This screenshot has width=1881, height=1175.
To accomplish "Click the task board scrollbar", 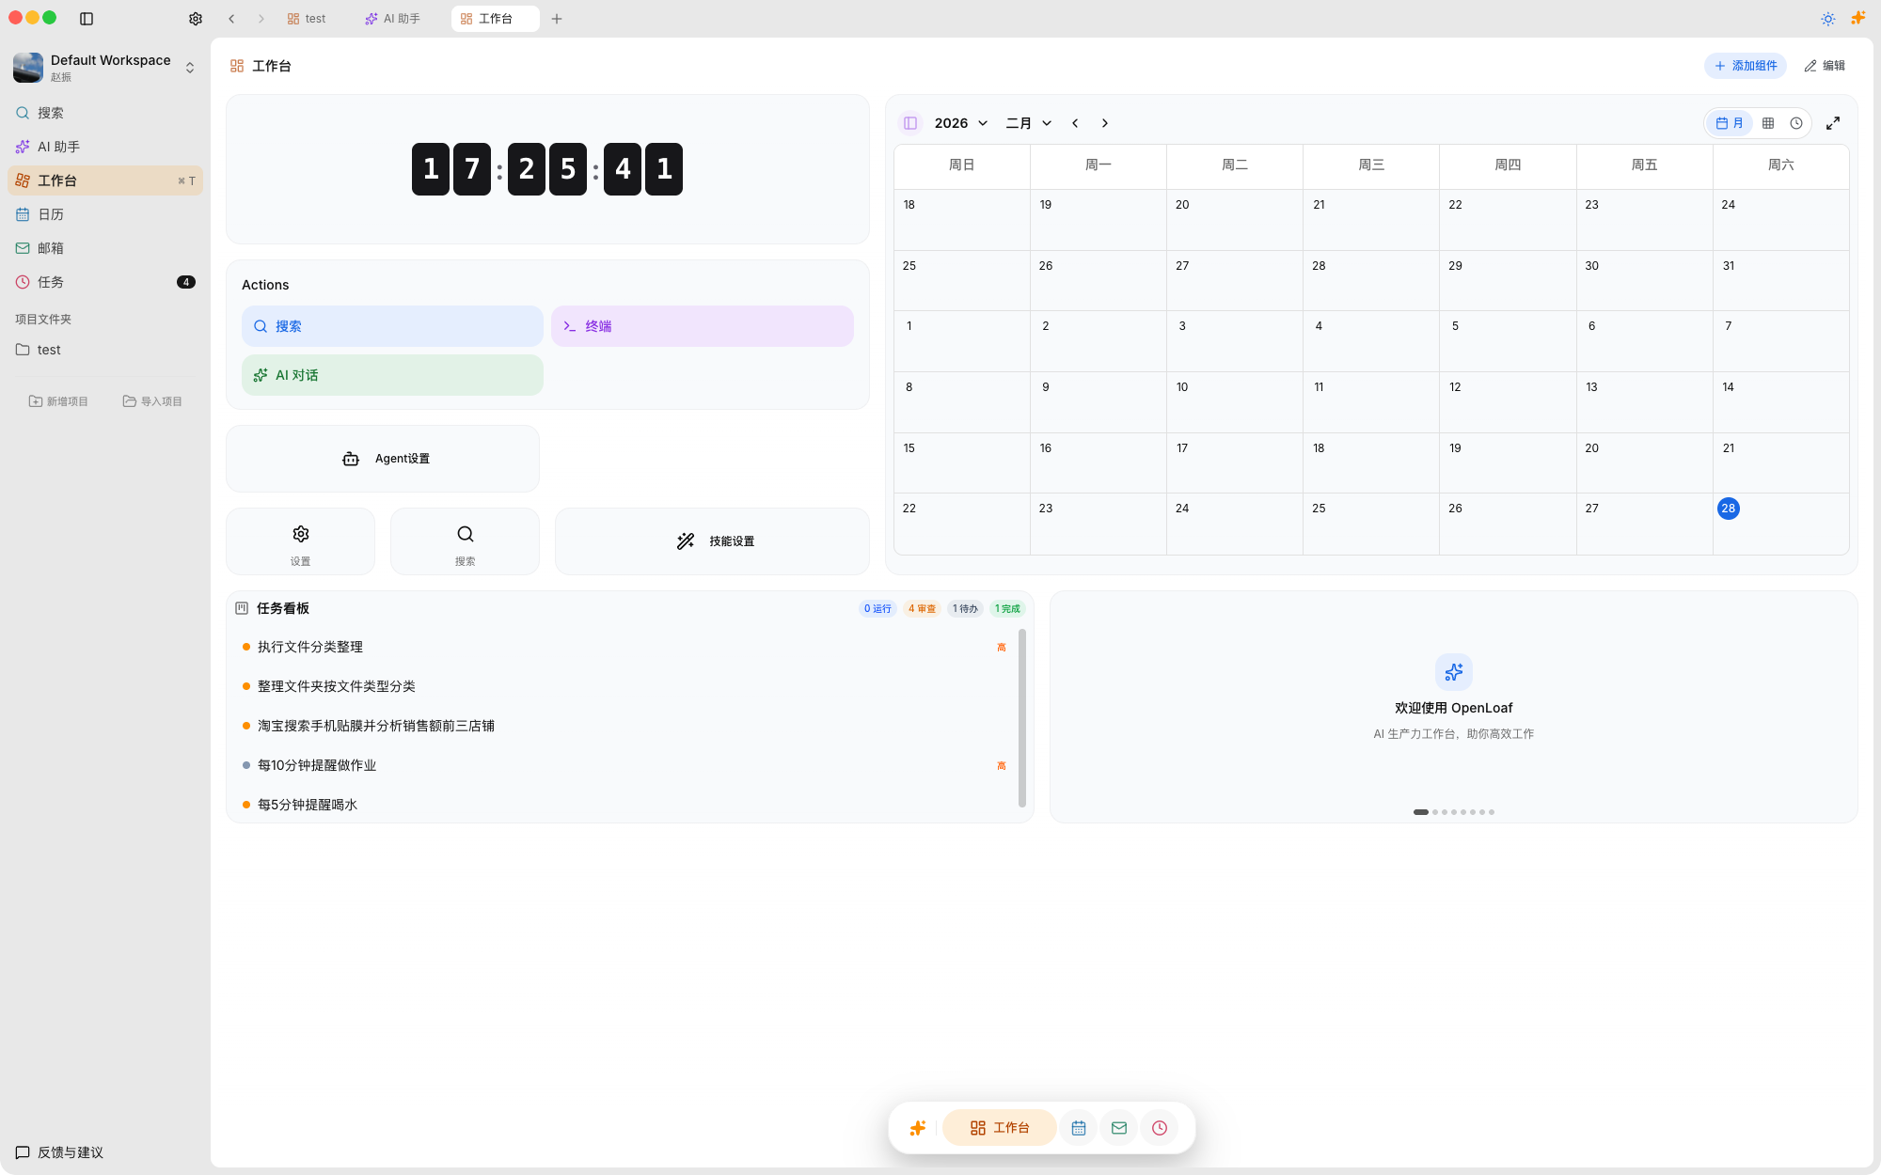I will (x=1021, y=717).
